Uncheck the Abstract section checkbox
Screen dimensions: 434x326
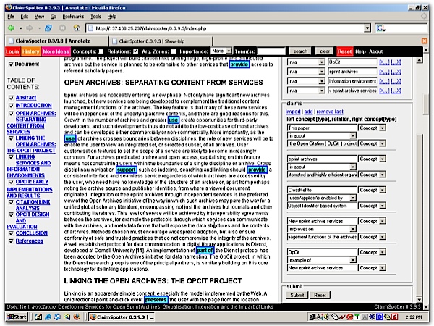tap(11, 98)
